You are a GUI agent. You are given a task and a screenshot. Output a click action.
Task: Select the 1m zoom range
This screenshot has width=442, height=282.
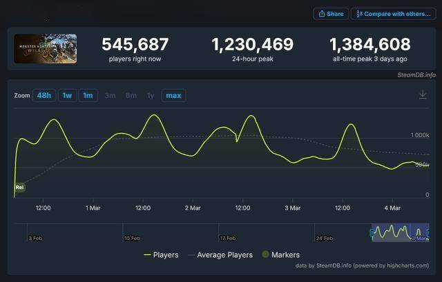[88, 95]
